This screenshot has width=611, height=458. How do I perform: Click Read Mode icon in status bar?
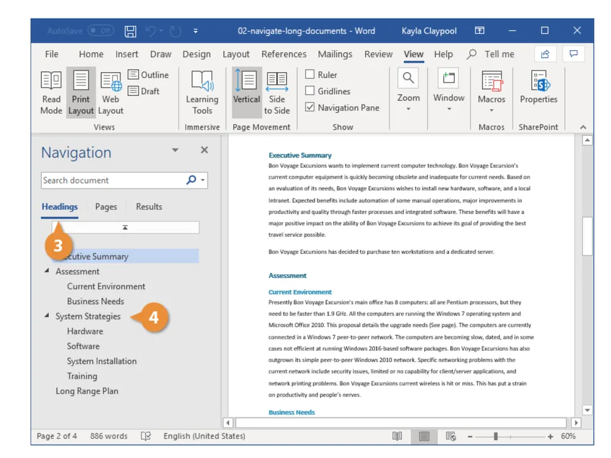tap(397, 436)
